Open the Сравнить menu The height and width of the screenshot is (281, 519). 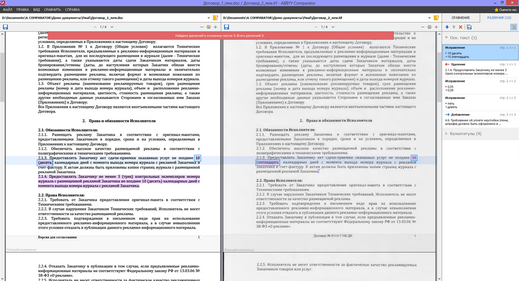(52, 9)
